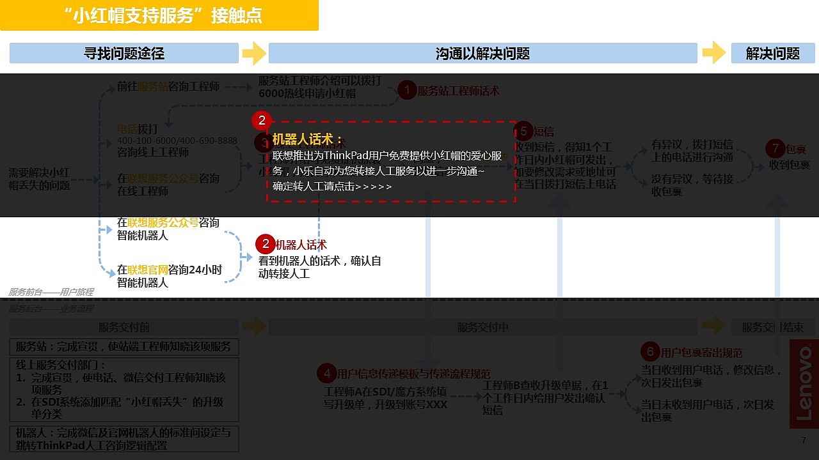Select the text 需要解决小红帽丢失的问题

tap(39, 179)
